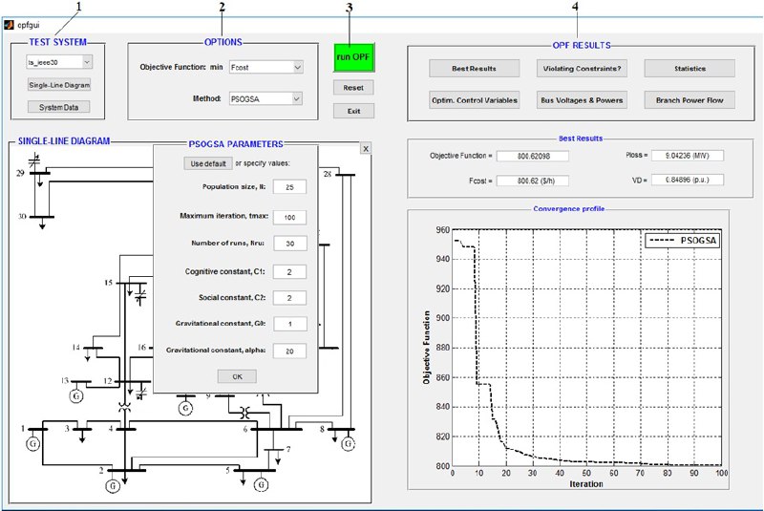Click generator symbol at bus 5
This screenshot has height=511, width=764.
tap(261, 484)
